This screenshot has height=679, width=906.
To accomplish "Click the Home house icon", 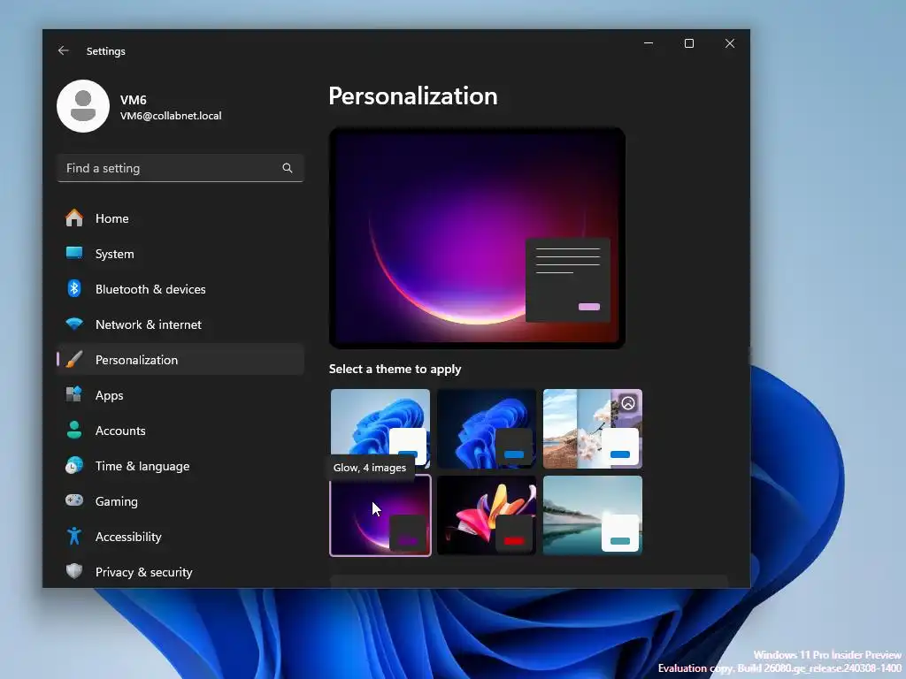I will pyautogui.click(x=74, y=218).
